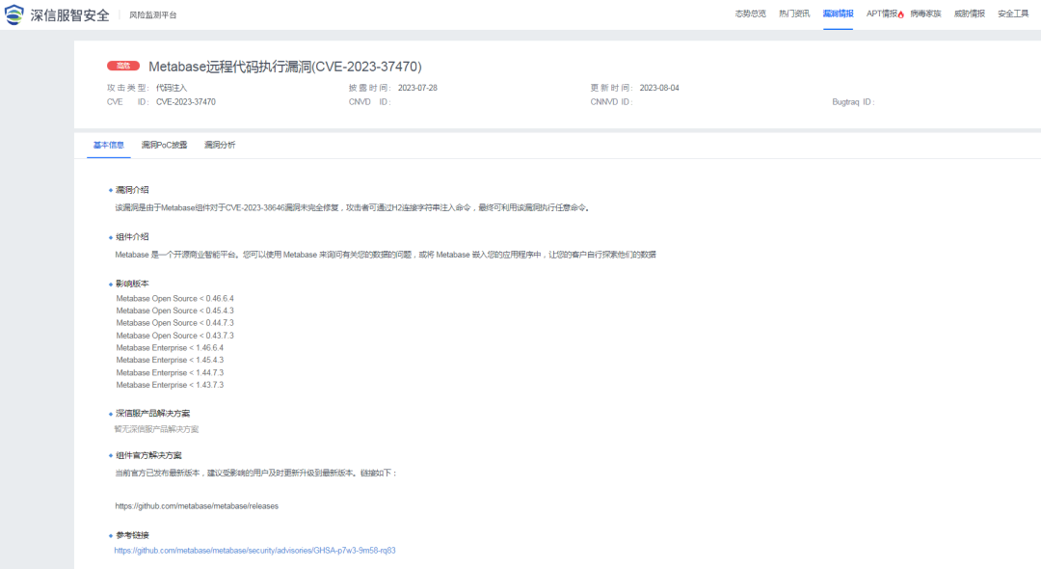The image size is (1041, 569).
Task: Click the row Metabase Enterprise < 1.43.7.3
Action: pyautogui.click(x=170, y=385)
